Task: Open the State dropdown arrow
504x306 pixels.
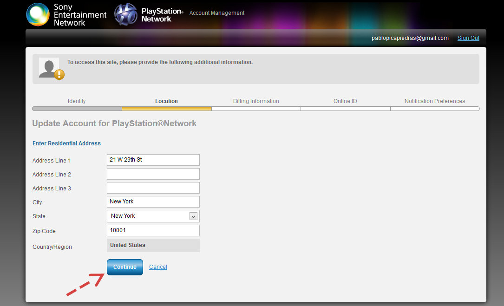Action: click(x=194, y=216)
